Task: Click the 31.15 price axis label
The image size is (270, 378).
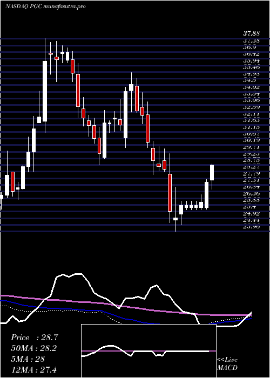Action: 251,127
